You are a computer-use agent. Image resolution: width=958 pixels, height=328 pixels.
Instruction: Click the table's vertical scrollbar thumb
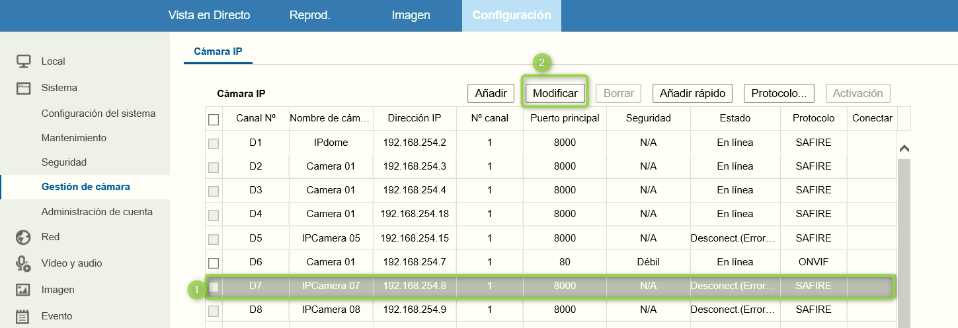tap(904, 243)
